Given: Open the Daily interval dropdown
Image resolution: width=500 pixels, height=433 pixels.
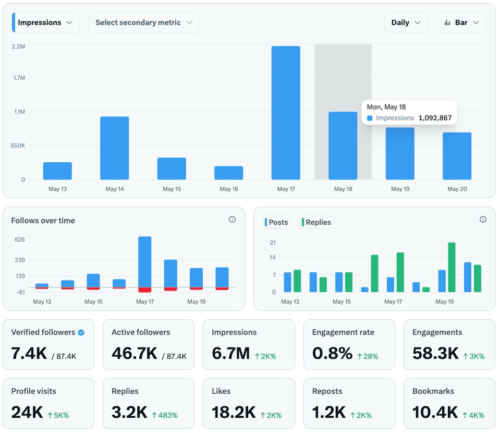Looking at the screenshot, I should (x=406, y=22).
